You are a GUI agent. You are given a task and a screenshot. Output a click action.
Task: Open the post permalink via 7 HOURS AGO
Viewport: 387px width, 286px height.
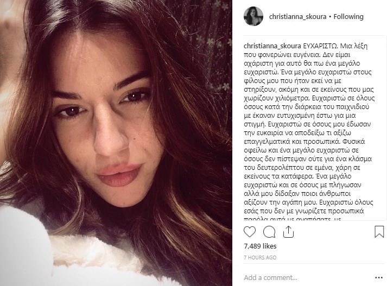pyautogui.click(x=260, y=257)
